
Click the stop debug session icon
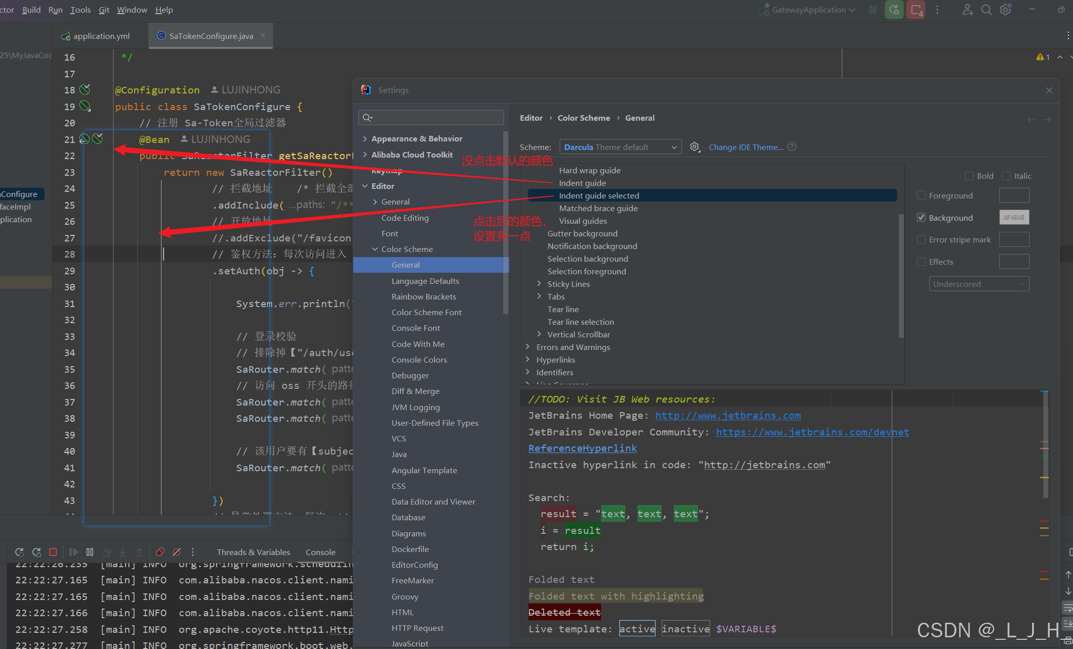click(x=53, y=552)
